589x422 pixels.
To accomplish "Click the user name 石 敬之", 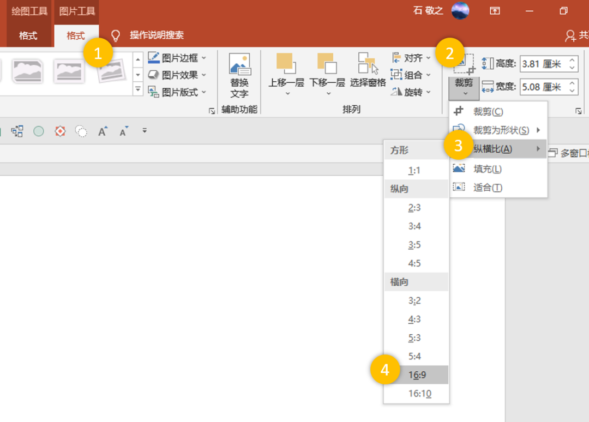I will [x=428, y=10].
